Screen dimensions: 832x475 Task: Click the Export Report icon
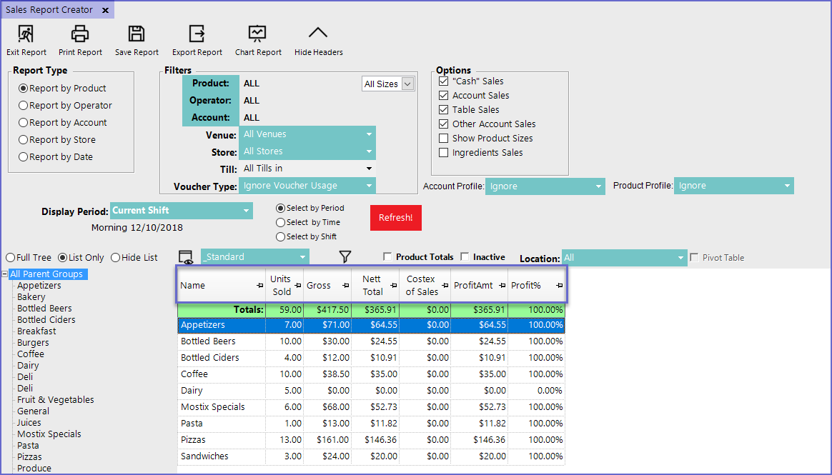tap(197, 34)
